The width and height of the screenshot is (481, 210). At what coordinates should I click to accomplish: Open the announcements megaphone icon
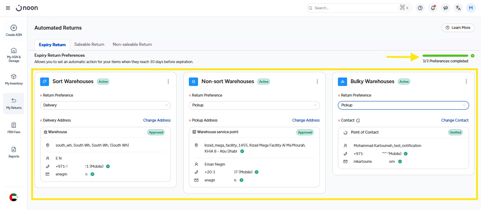click(x=445, y=8)
